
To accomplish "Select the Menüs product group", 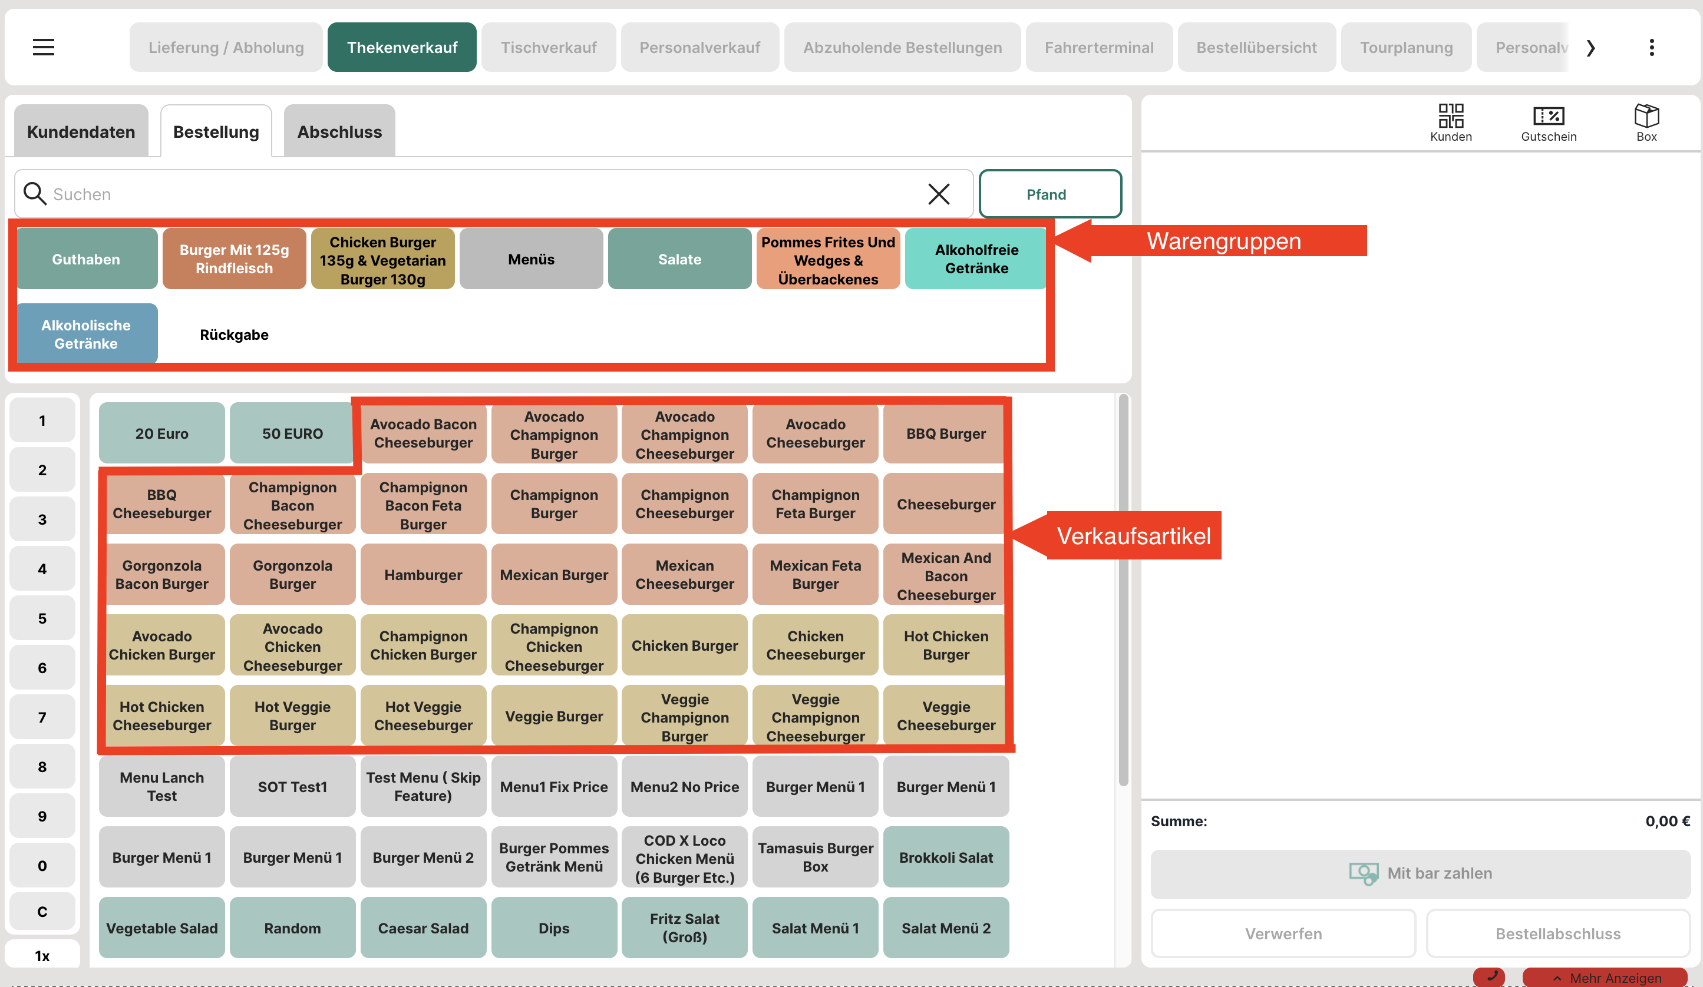I will pyautogui.click(x=531, y=260).
